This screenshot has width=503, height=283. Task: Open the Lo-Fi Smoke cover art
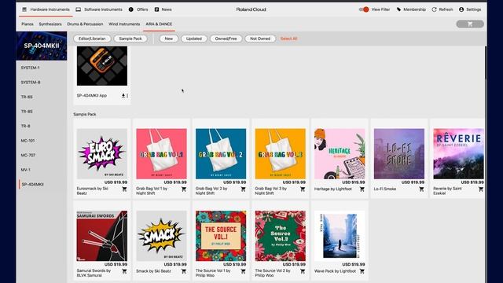(399, 154)
